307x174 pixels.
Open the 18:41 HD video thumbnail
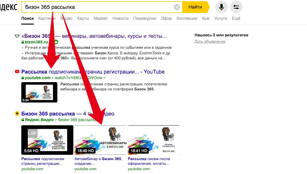(154, 140)
